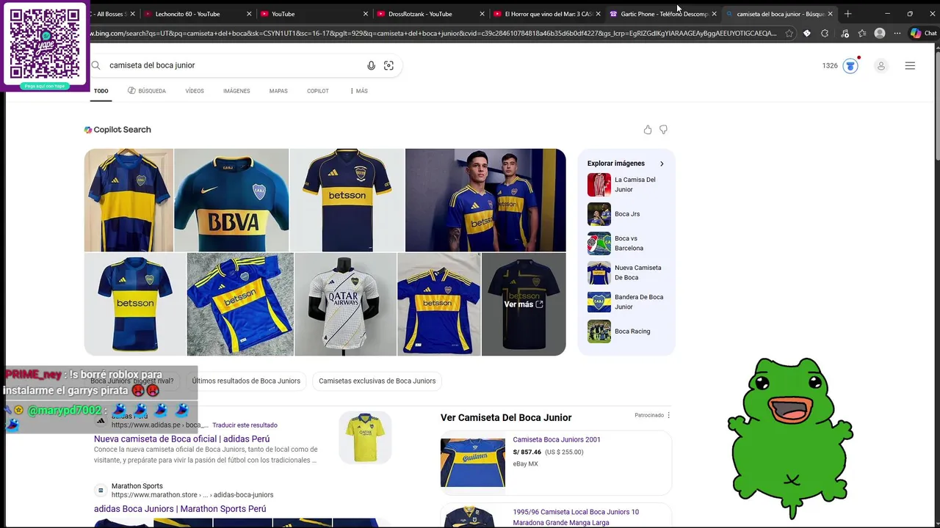Open the Bing account profile icon

coord(881,66)
